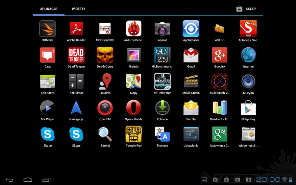The image size is (296, 185).
Task: Start the Death Dome game
Action: click(105, 55)
